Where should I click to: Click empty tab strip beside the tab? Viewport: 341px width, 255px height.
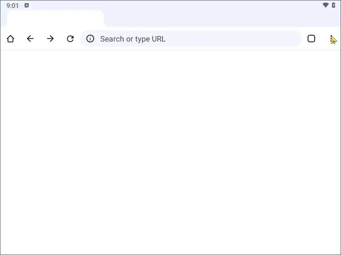(x=216, y=19)
